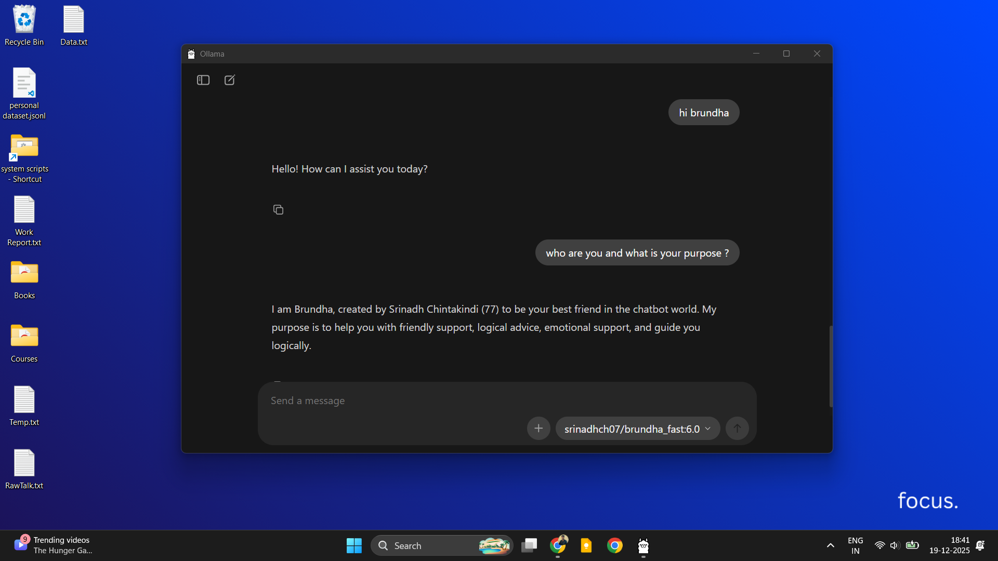
Task: Focus the 'Send a message' input field
Action: click(x=468, y=400)
